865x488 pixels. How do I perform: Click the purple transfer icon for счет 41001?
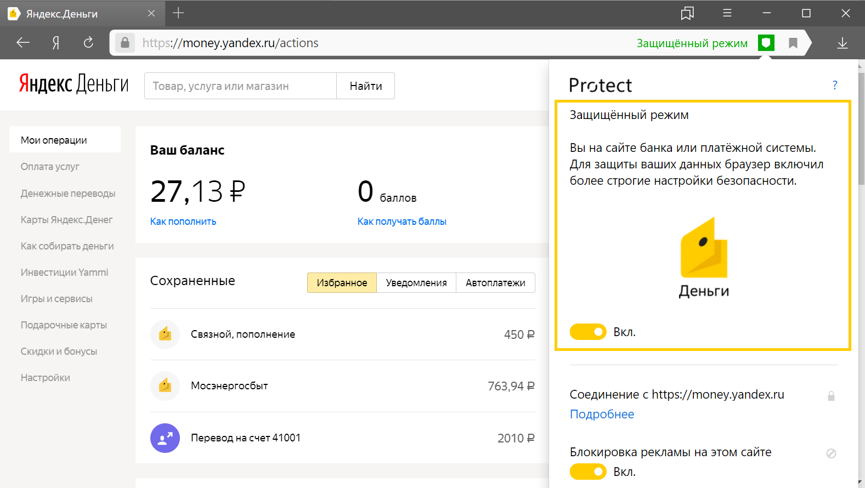[x=165, y=438]
